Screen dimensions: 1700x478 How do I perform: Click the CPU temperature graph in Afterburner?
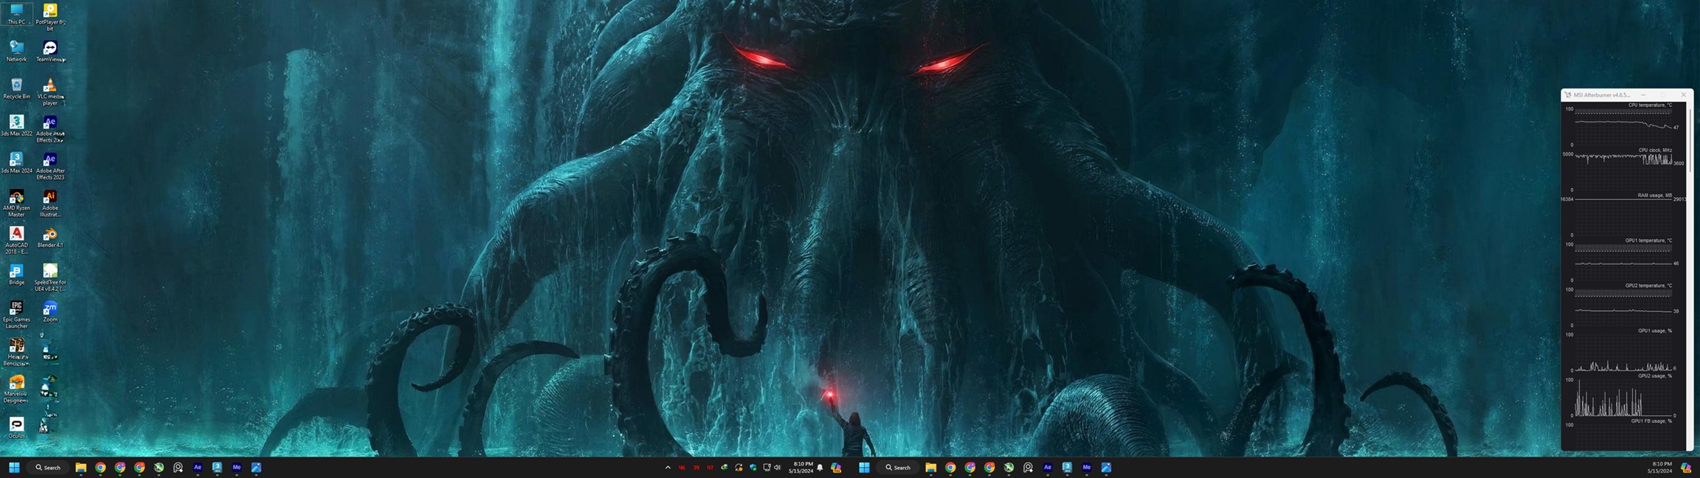(1623, 126)
